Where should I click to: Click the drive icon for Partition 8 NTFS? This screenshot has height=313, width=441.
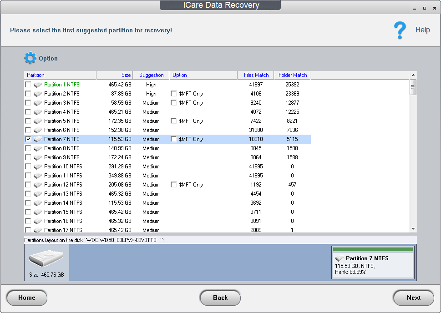(38, 148)
